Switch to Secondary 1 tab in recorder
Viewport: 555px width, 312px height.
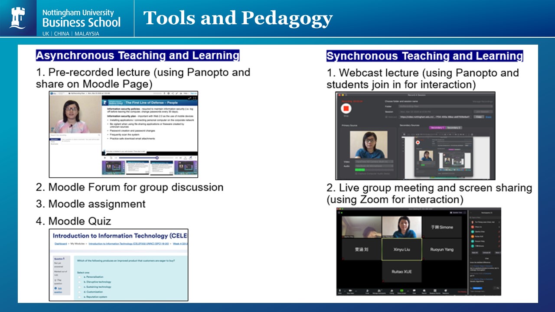pos(437,128)
